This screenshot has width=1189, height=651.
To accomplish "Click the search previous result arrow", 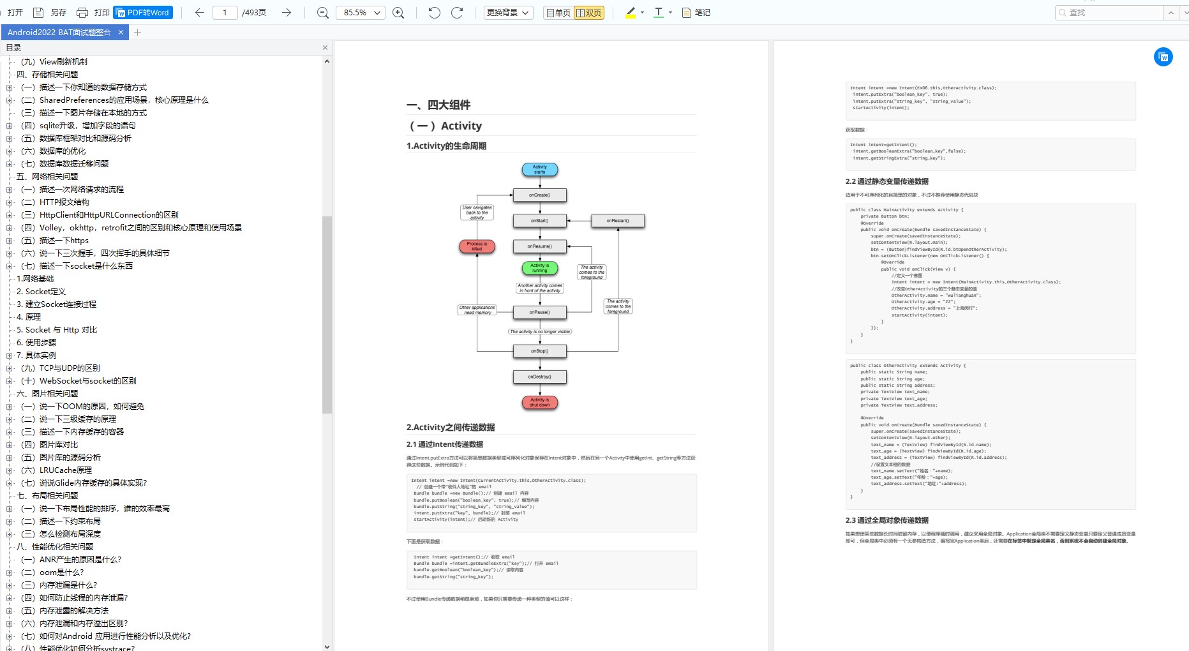I will pos(1170,12).
